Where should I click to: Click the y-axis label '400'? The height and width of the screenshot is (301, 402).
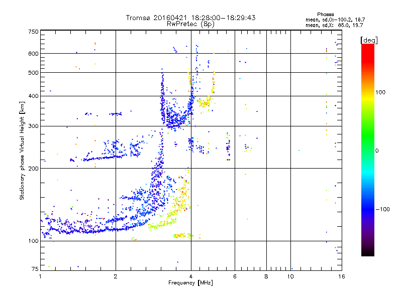coord(33,96)
